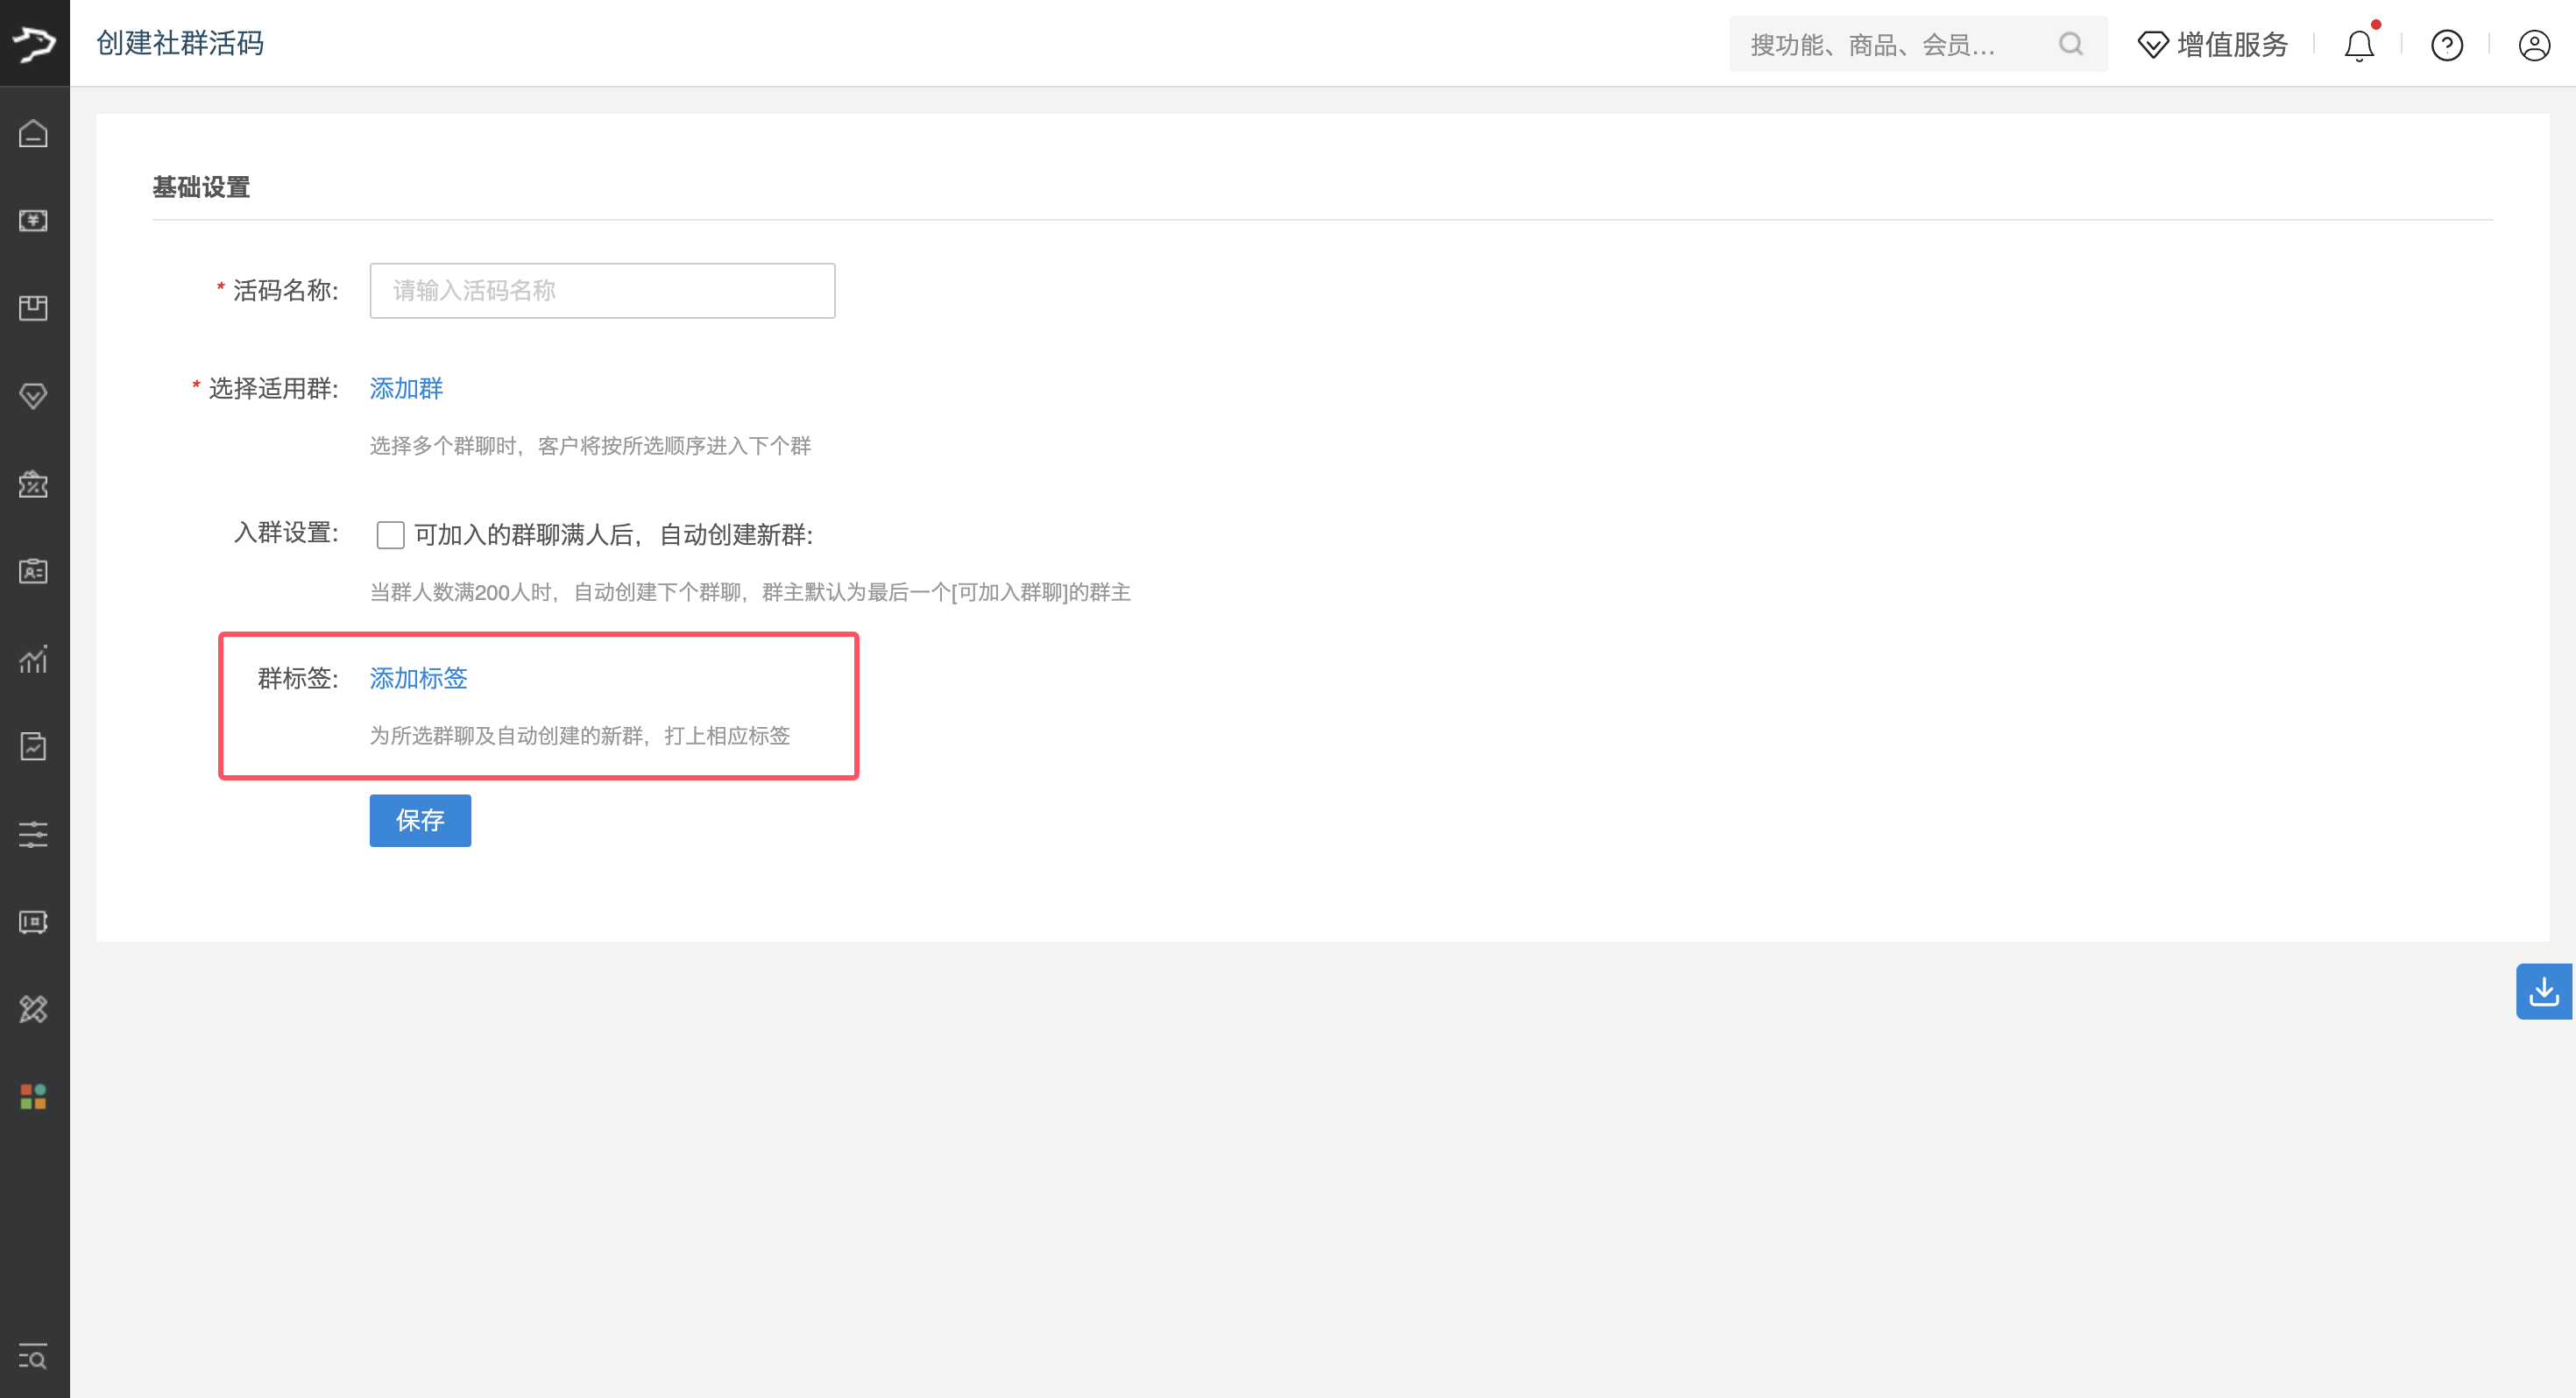Enable auto-create new group checkbox
This screenshot has width=2576, height=1398.
[390, 535]
